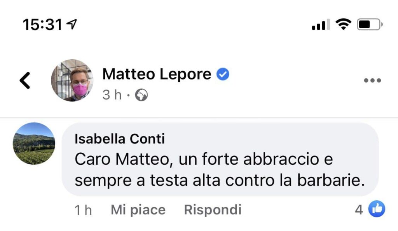Tap the Wi-Fi status icon
Viewport: 398px width, 231px height.
click(x=343, y=25)
